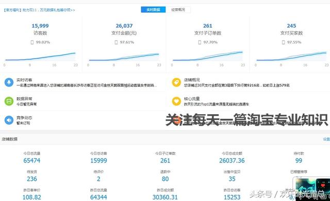Open the 核心流量 Top1 traffic source text

(217, 104)
